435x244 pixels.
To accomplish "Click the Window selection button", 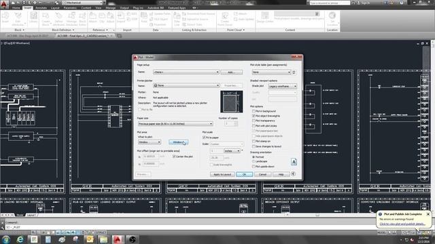I will coord(178,142).
